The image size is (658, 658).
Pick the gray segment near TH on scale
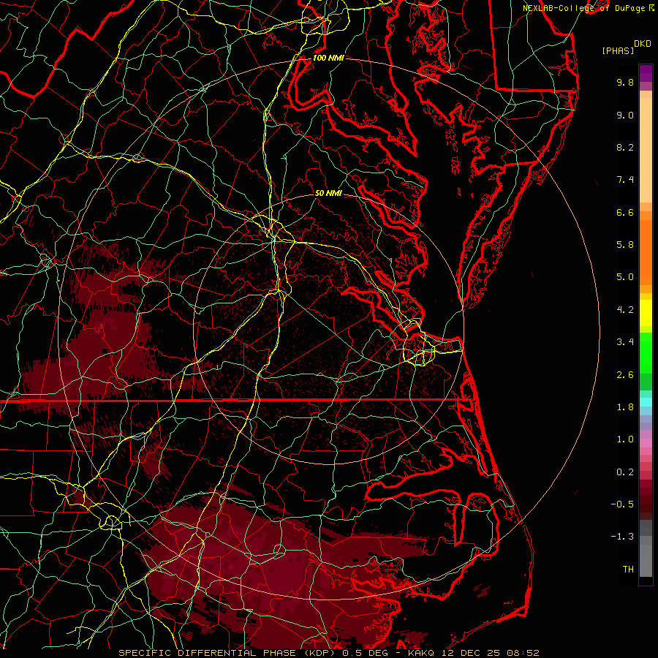pyautogui.click(x=646, y=560)
